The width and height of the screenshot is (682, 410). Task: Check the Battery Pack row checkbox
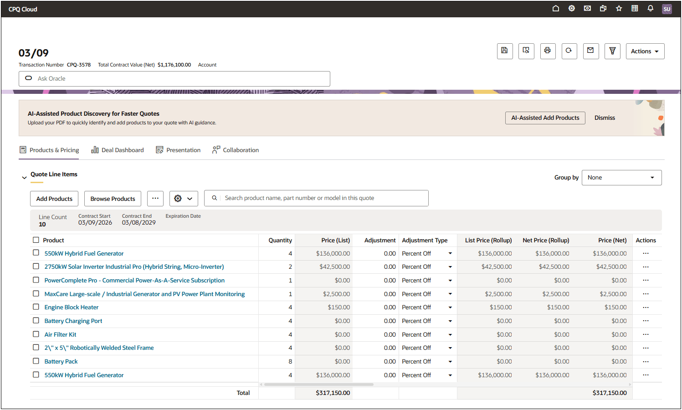36,361
